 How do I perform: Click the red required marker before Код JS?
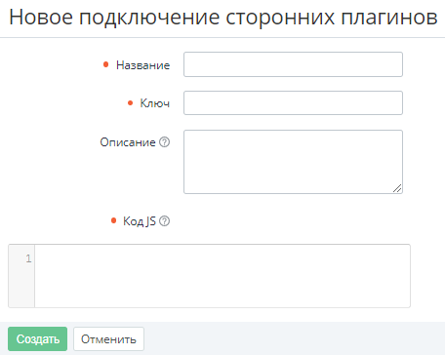click(113, 220)
